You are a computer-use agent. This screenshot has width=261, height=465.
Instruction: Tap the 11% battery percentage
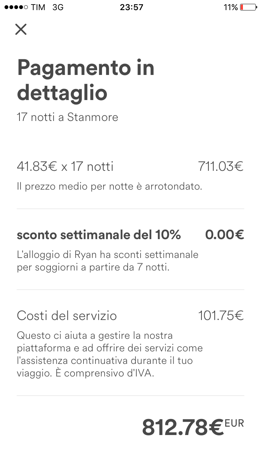[x=230, y=7]
